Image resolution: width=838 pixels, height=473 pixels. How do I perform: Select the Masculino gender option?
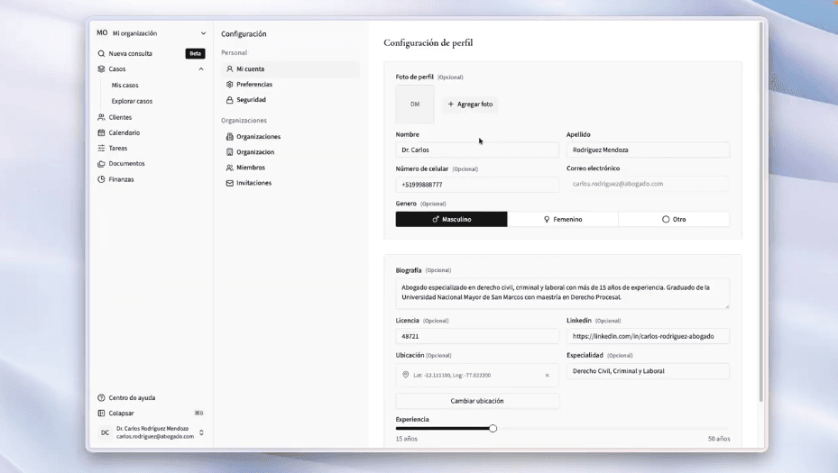[451, 219]
